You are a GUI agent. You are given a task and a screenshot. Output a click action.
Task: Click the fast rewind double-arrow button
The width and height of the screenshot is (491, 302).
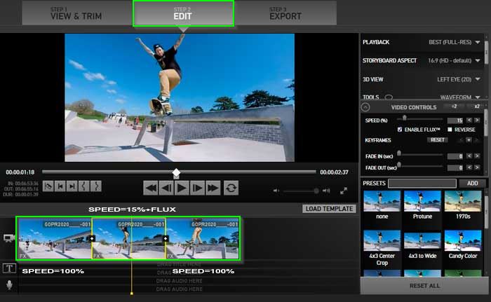tap(150, 188)
